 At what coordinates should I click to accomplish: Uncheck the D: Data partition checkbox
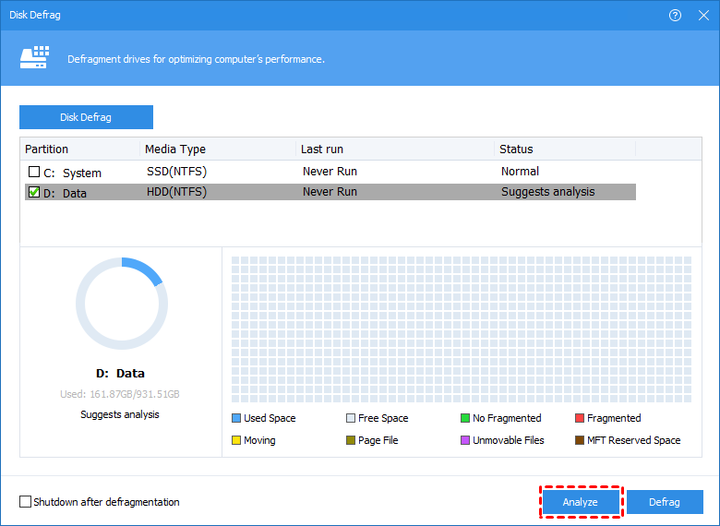pos(34,193)
